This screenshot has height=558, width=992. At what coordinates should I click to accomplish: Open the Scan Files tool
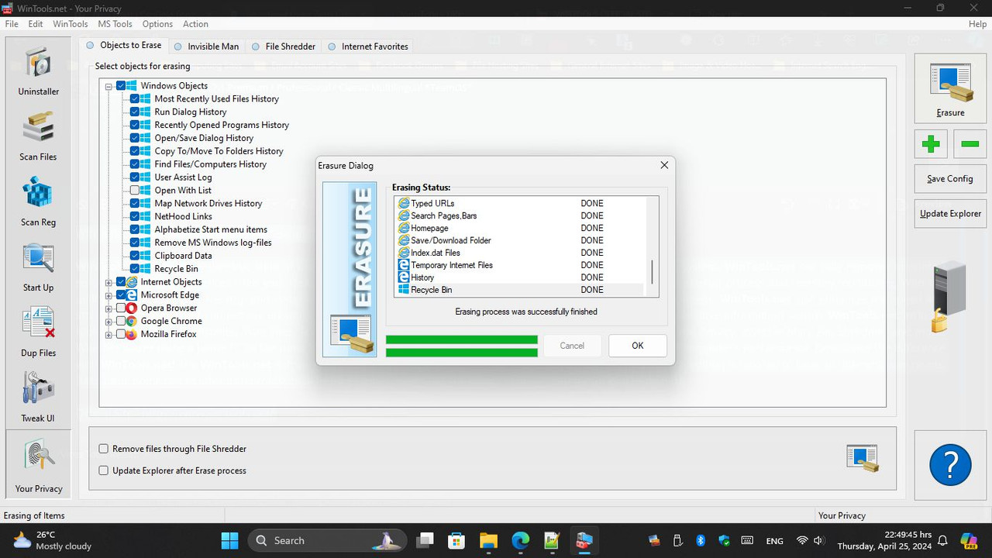click(38, 128)
